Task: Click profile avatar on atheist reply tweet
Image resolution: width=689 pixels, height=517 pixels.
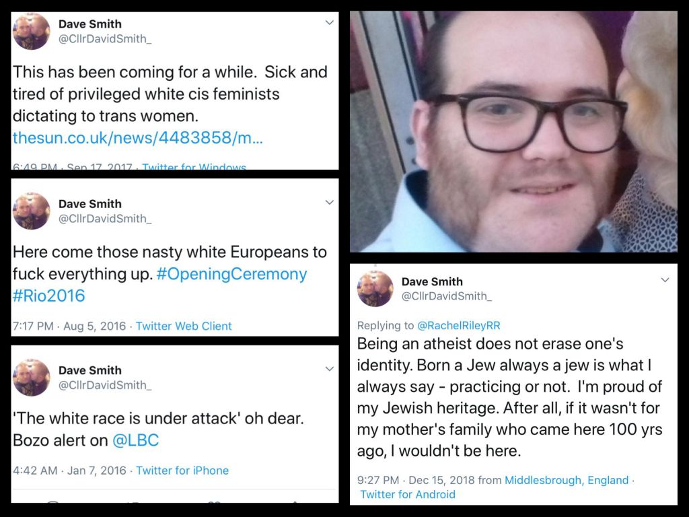Action: coord(375,288)
